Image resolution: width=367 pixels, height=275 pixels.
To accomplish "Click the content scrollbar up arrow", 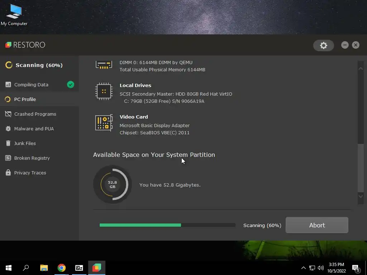I will tap(361, 68).
